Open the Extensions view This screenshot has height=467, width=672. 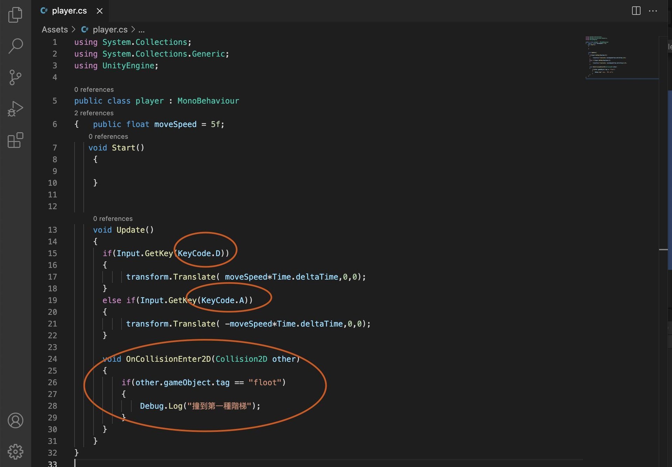pyautogui.click(x=15, y=140)
